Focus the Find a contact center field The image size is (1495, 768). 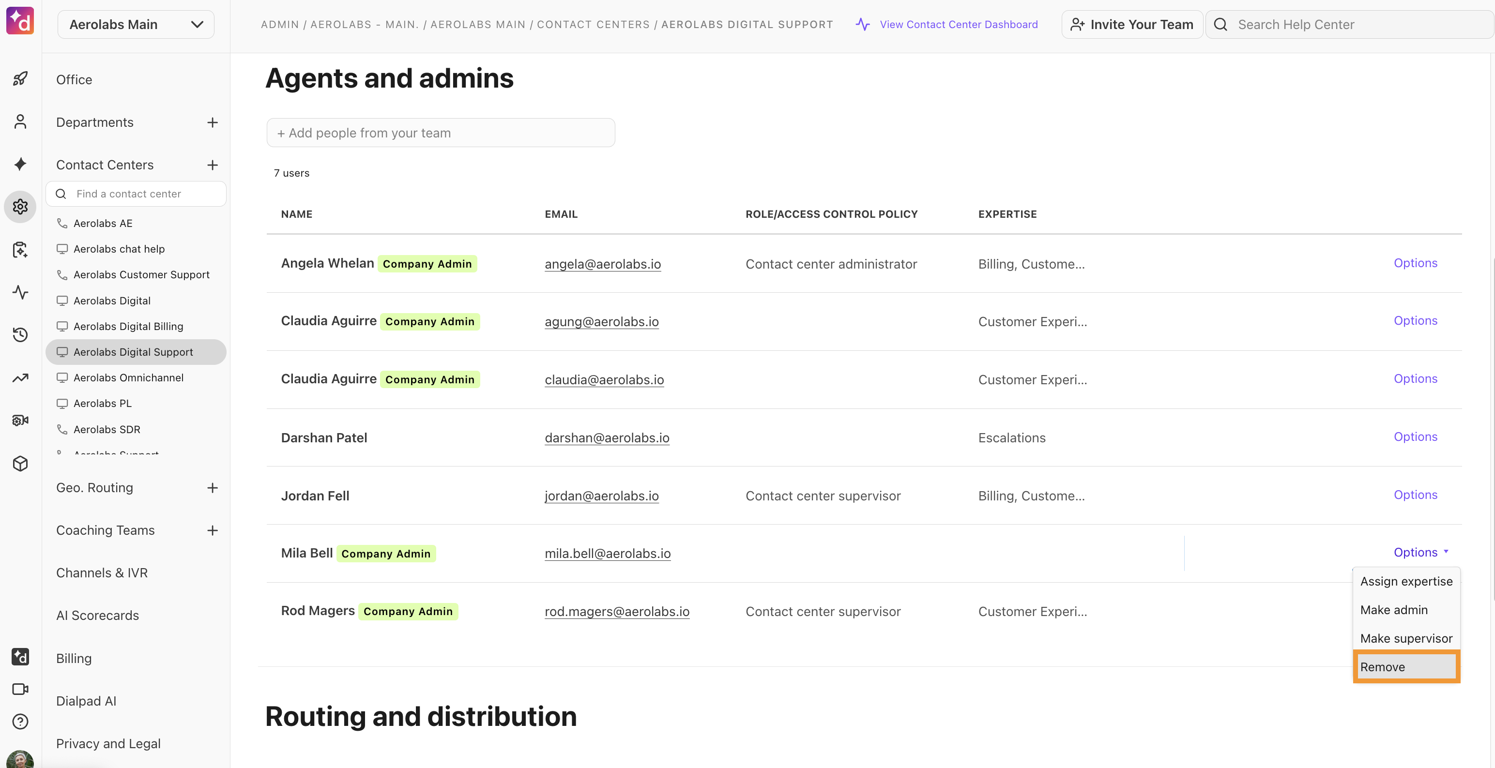click(136, 194)
